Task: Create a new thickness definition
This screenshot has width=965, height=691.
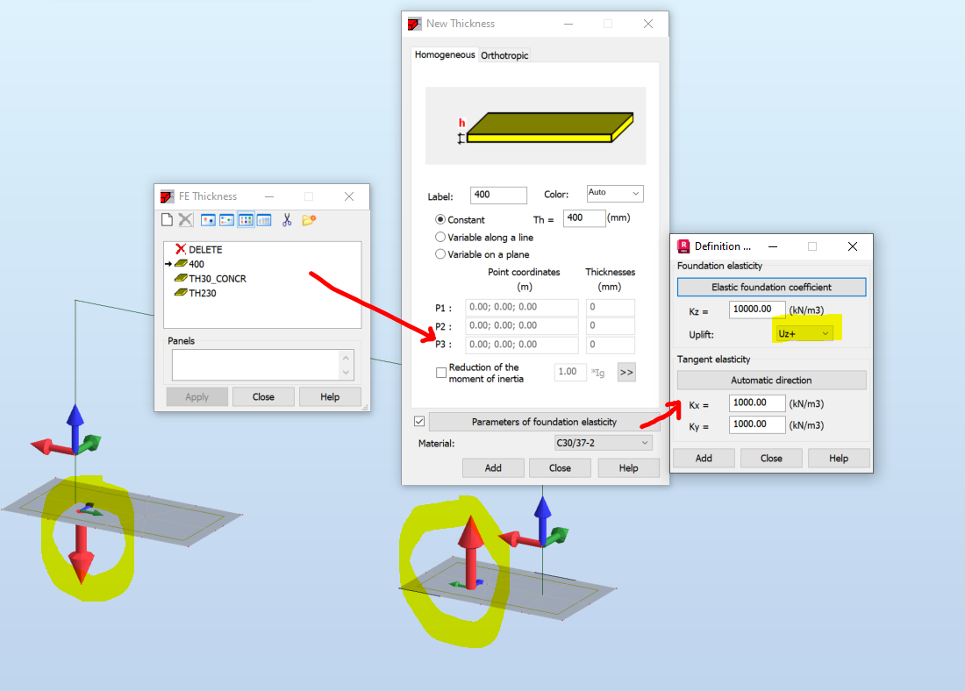Action: tap(167, 220)
